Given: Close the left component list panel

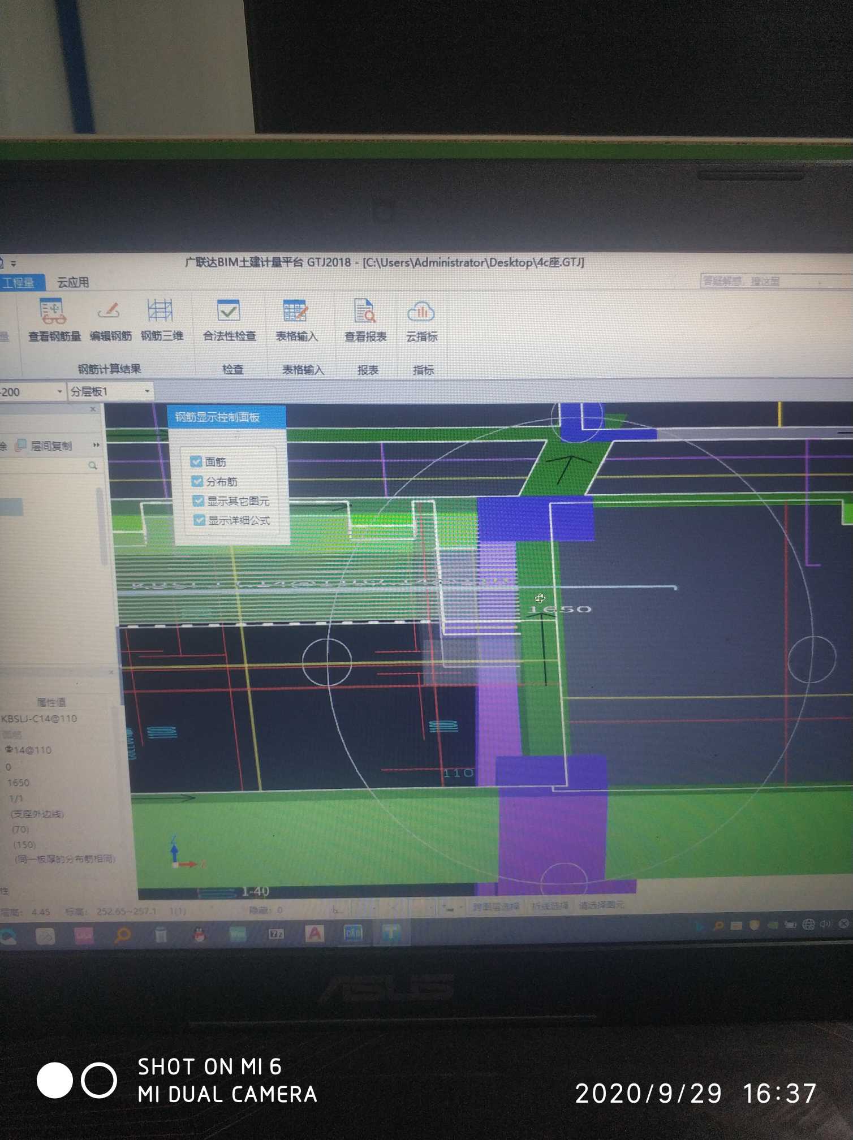Looking at the screenshot, I should pyautogui.click(x=93, y=409).
